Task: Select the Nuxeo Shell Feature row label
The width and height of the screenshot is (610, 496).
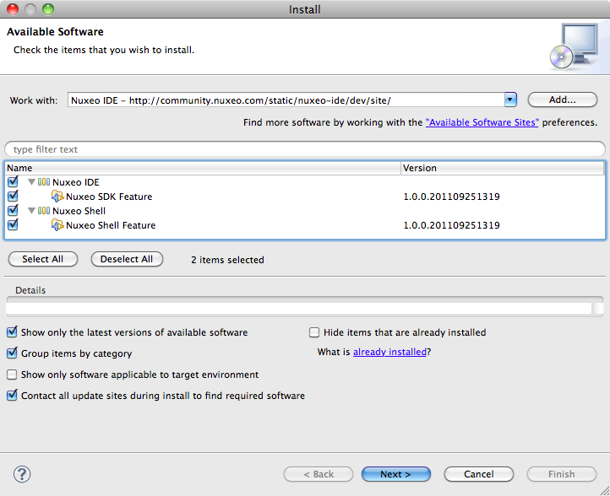Action: point(111,225)
